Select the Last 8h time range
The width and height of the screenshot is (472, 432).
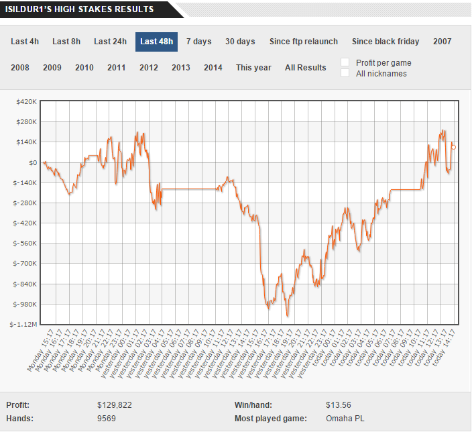point(66,42)
